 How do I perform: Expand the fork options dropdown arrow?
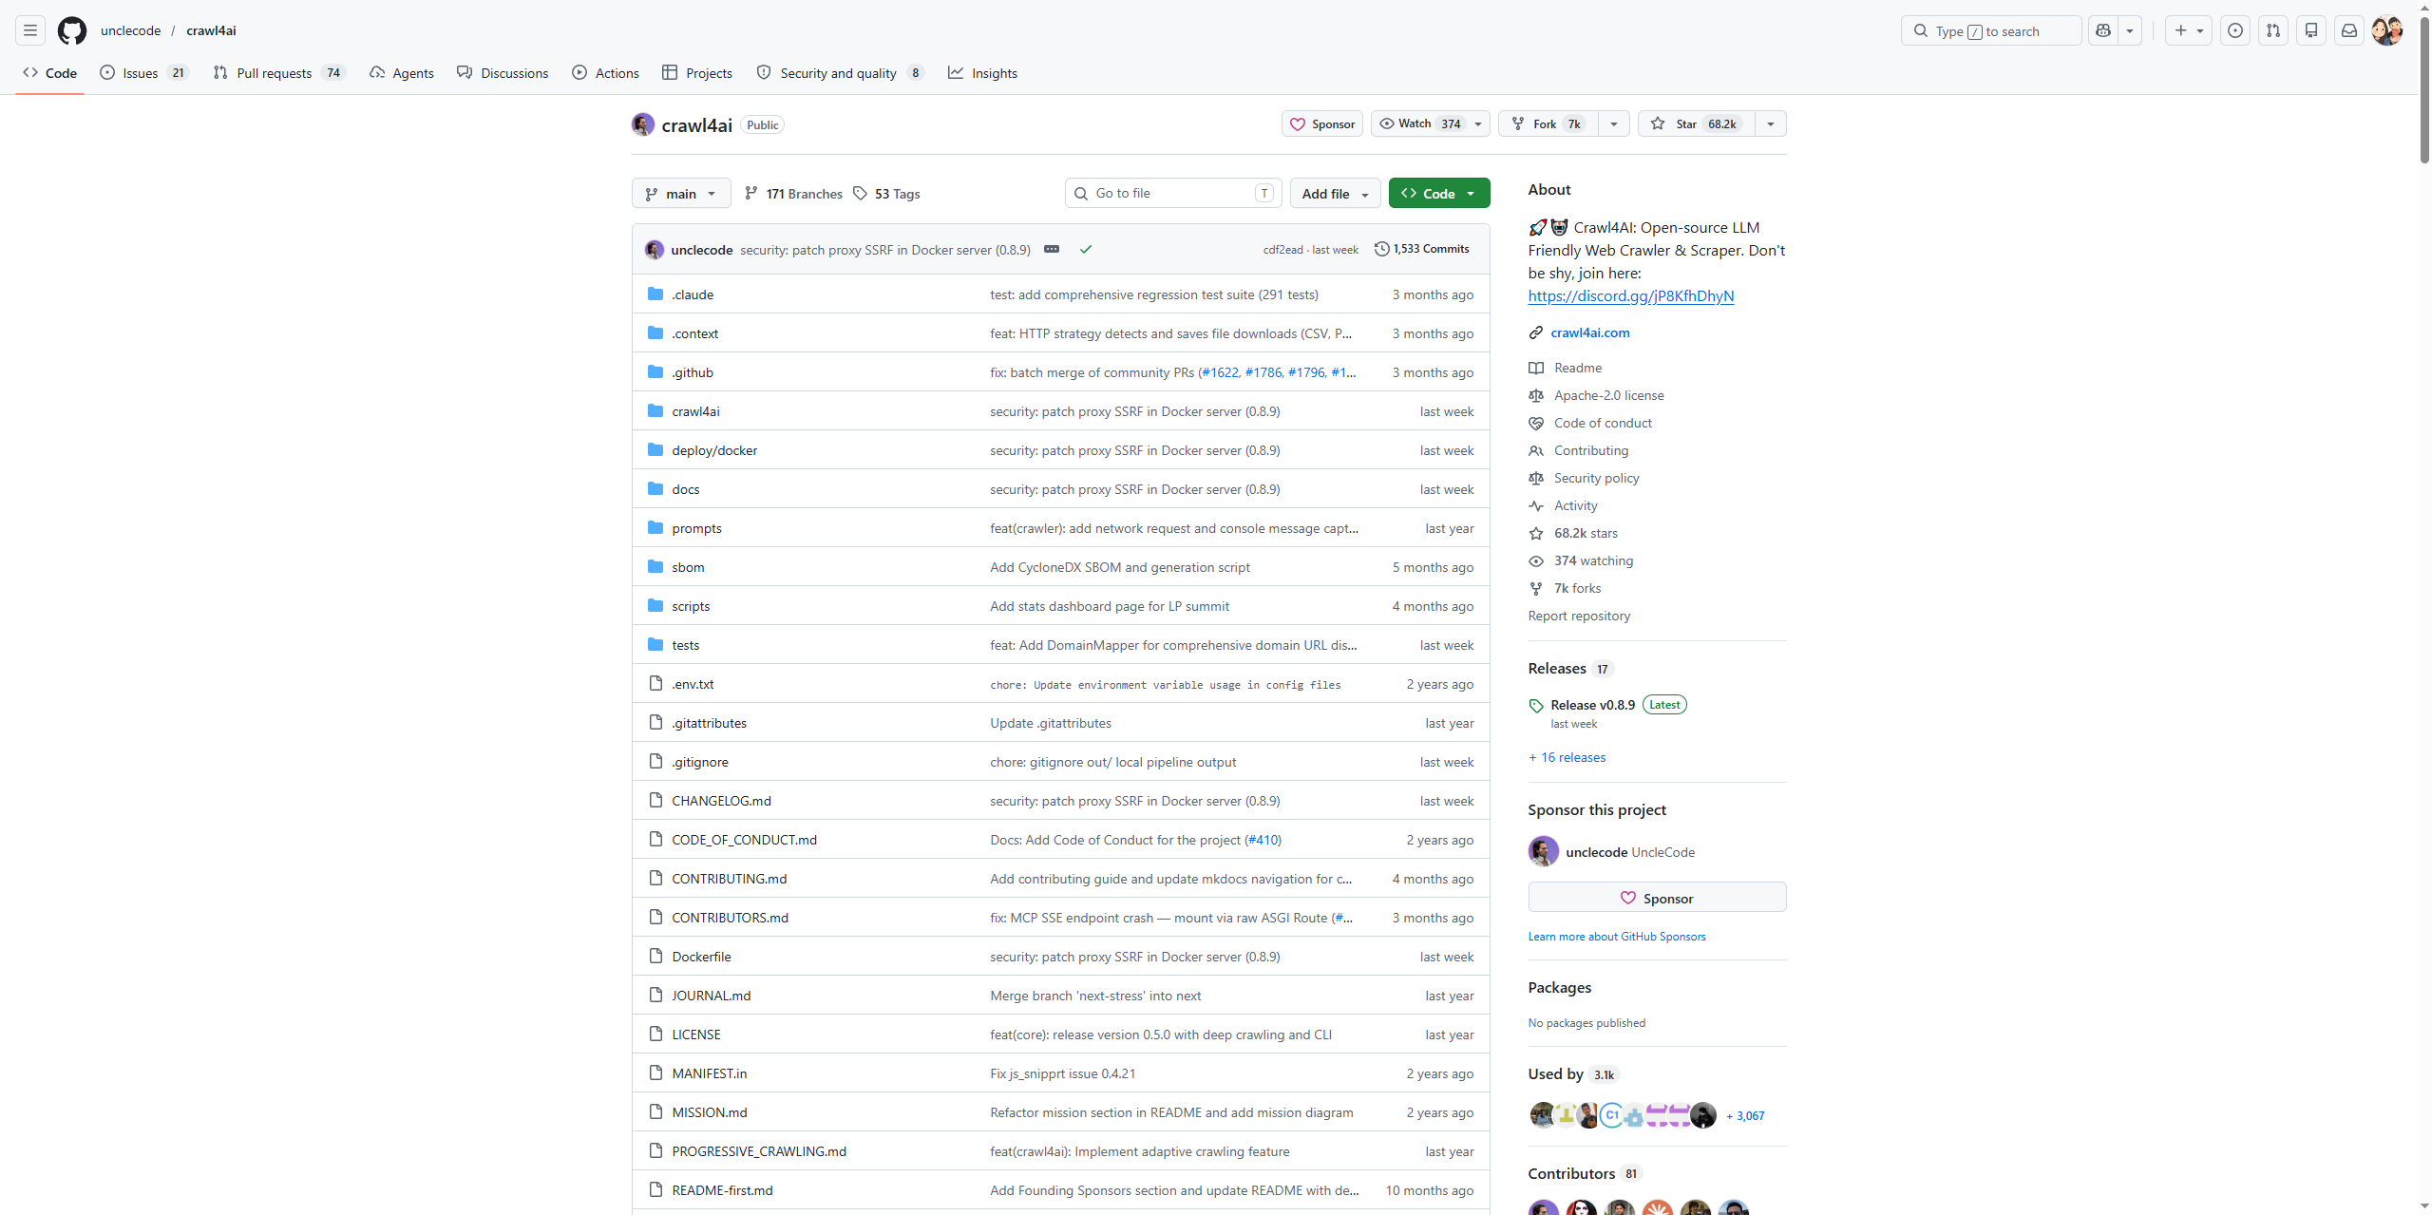(x=1614, y=123)
